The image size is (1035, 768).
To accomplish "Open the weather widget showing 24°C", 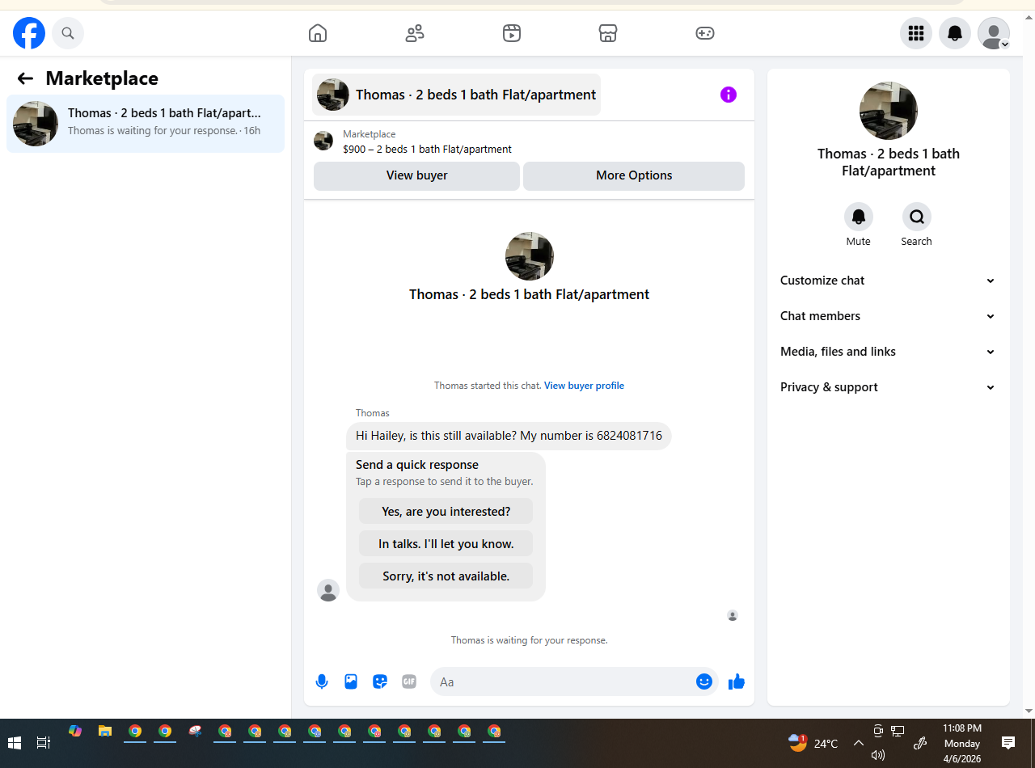I will tap(813, 743).
